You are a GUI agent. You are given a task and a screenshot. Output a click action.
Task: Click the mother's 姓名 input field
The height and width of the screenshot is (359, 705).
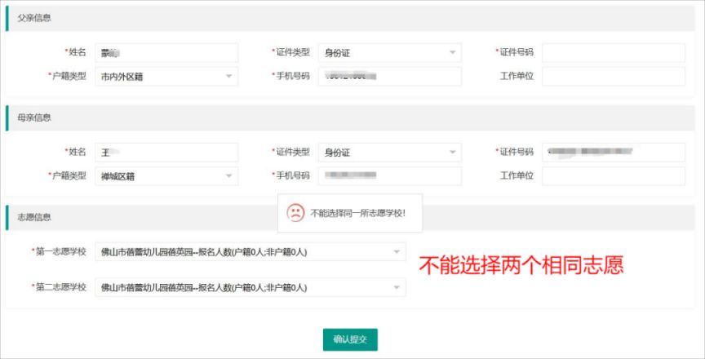point(166,153)
